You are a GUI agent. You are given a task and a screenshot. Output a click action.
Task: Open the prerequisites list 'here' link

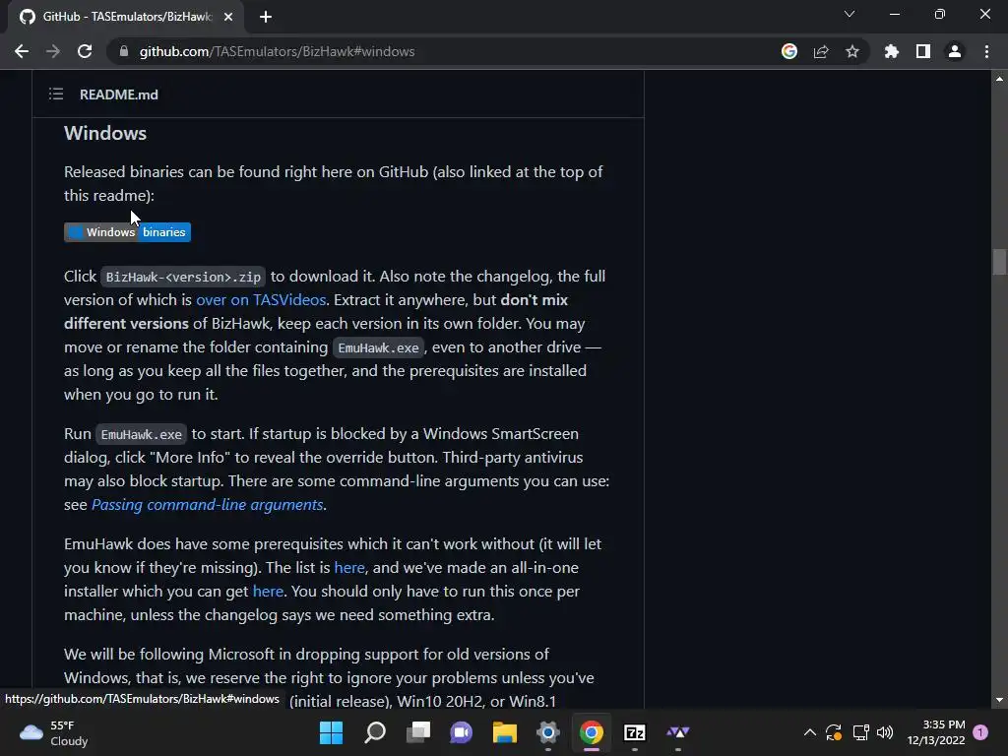click(349, 568)
